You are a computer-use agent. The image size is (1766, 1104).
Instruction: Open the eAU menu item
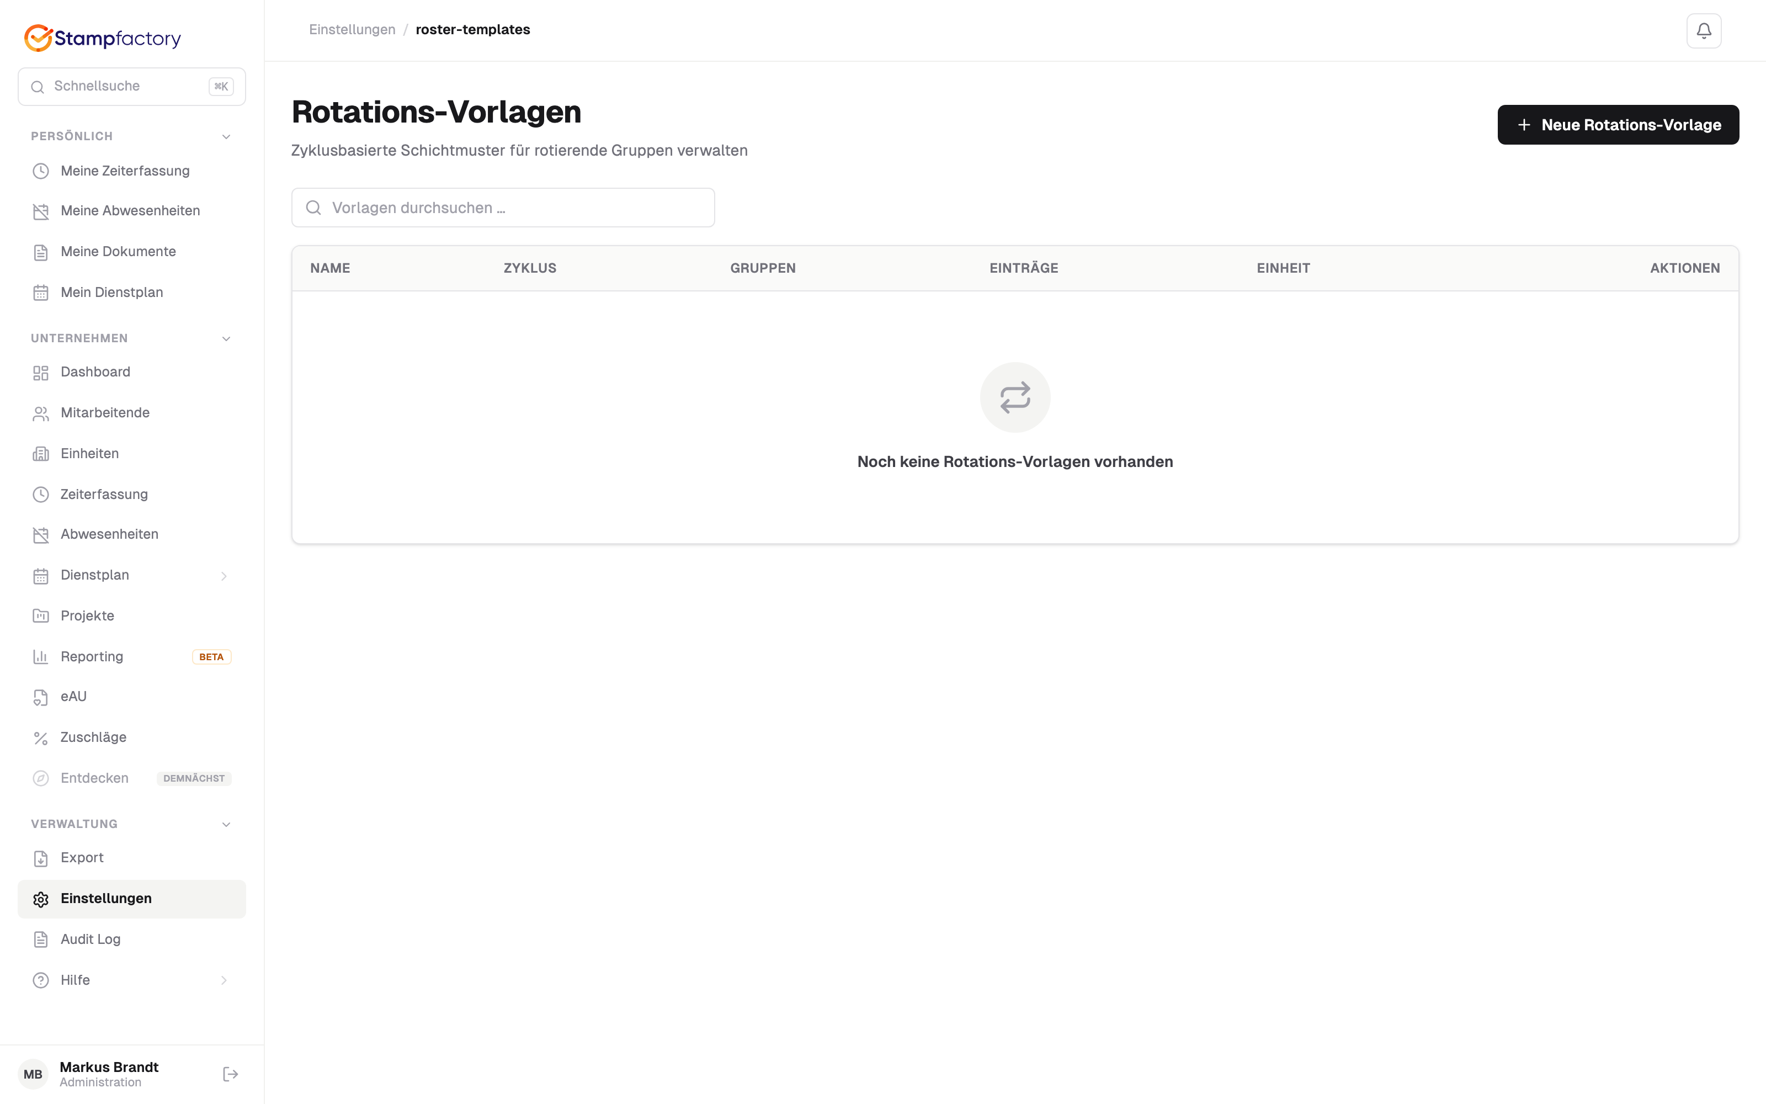[x=131, y=697]
